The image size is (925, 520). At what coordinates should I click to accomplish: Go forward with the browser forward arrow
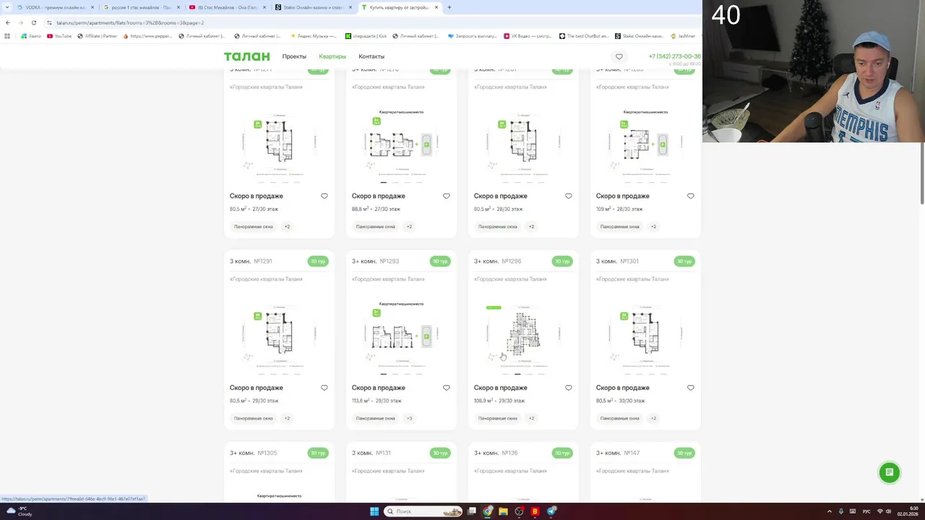[x=20, y=22]
